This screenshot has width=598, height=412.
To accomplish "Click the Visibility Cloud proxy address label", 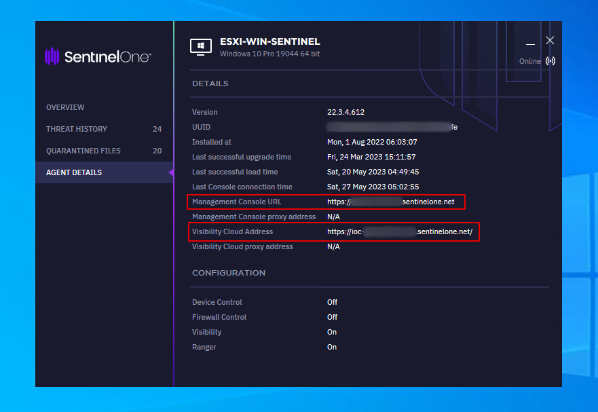I will pos(242,247).
